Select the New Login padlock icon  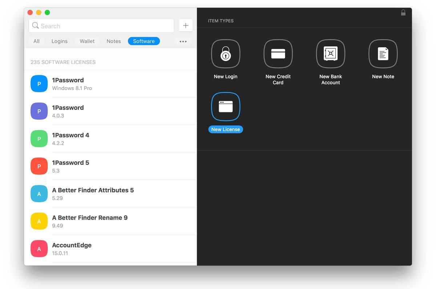coord(226,54)
